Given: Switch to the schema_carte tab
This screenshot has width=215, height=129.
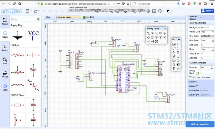Looking at the screenshot, I should click(x=69, y=17).
